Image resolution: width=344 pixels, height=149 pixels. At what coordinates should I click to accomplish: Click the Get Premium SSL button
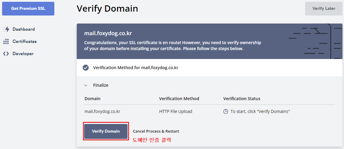(28, 9)
